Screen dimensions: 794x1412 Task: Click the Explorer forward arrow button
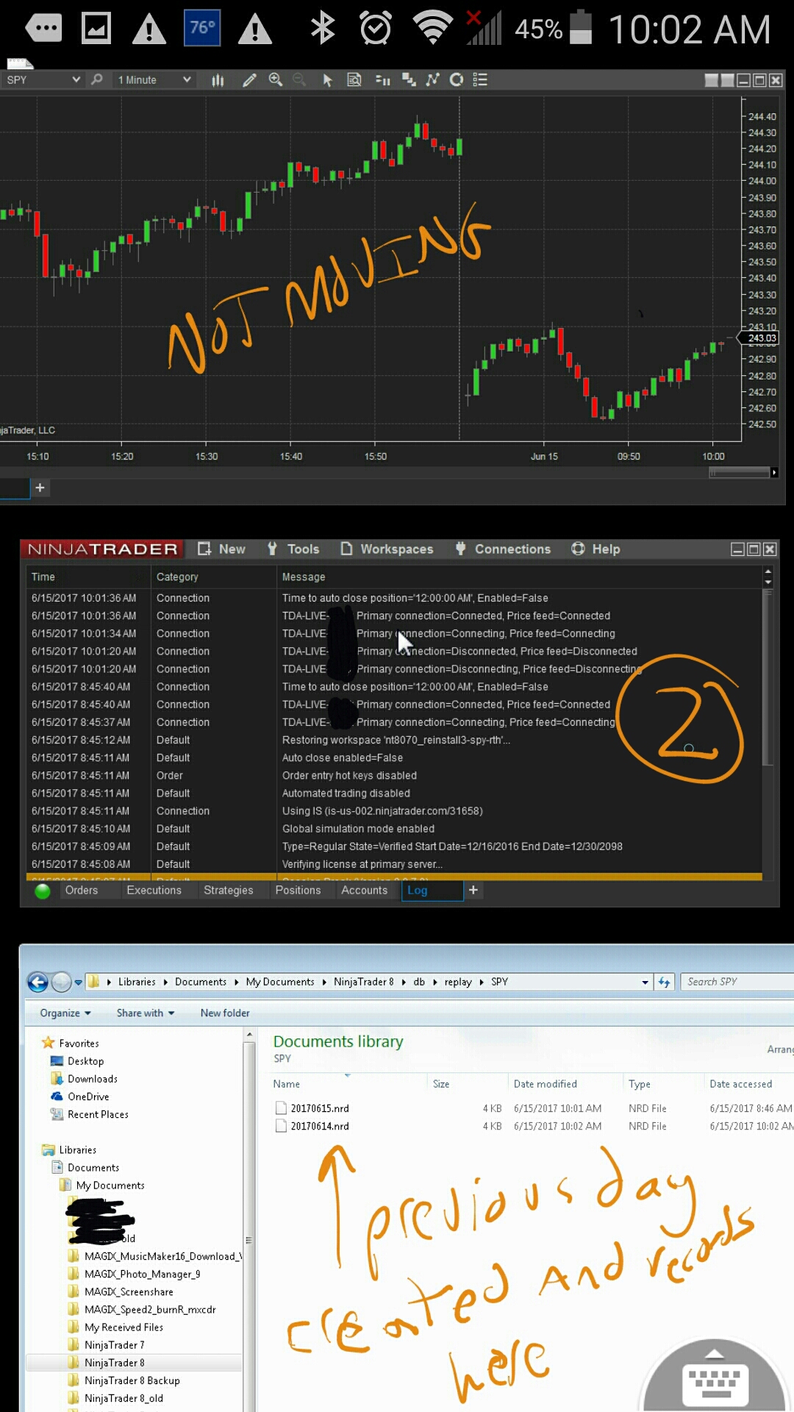(x=62, y=982)
